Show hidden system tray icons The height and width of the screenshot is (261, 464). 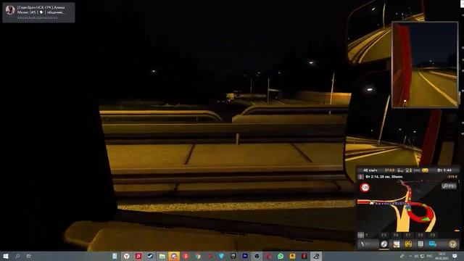[410, 256]
